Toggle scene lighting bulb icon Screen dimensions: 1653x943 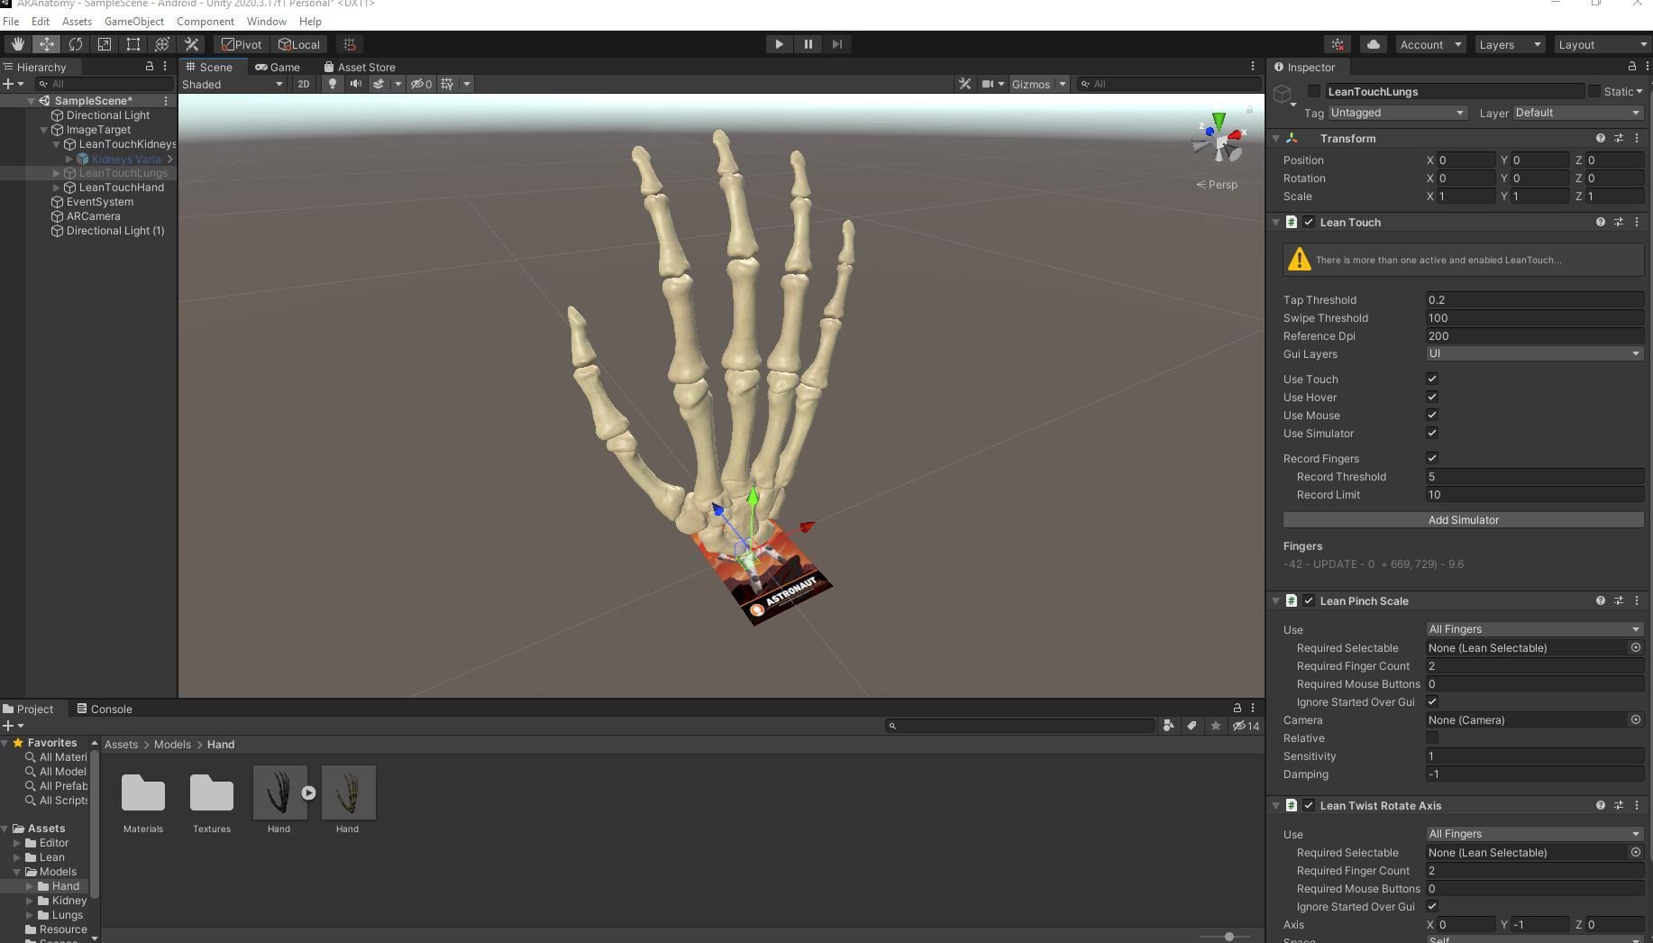[x=333, y=84]
